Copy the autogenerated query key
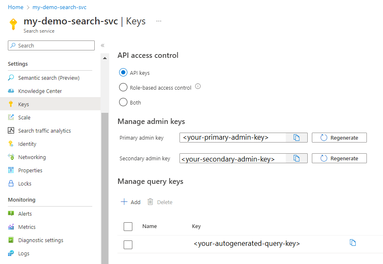The height and width of the screenshot is (264, 383). (352, 243)
